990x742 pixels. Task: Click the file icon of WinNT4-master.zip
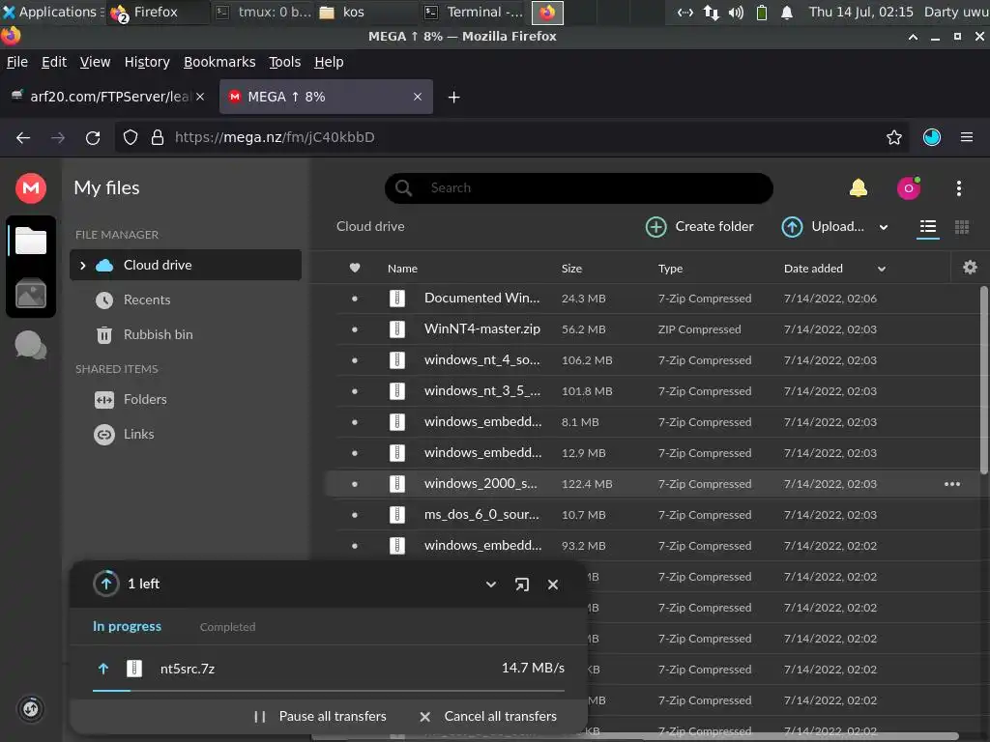pos(396,328)
